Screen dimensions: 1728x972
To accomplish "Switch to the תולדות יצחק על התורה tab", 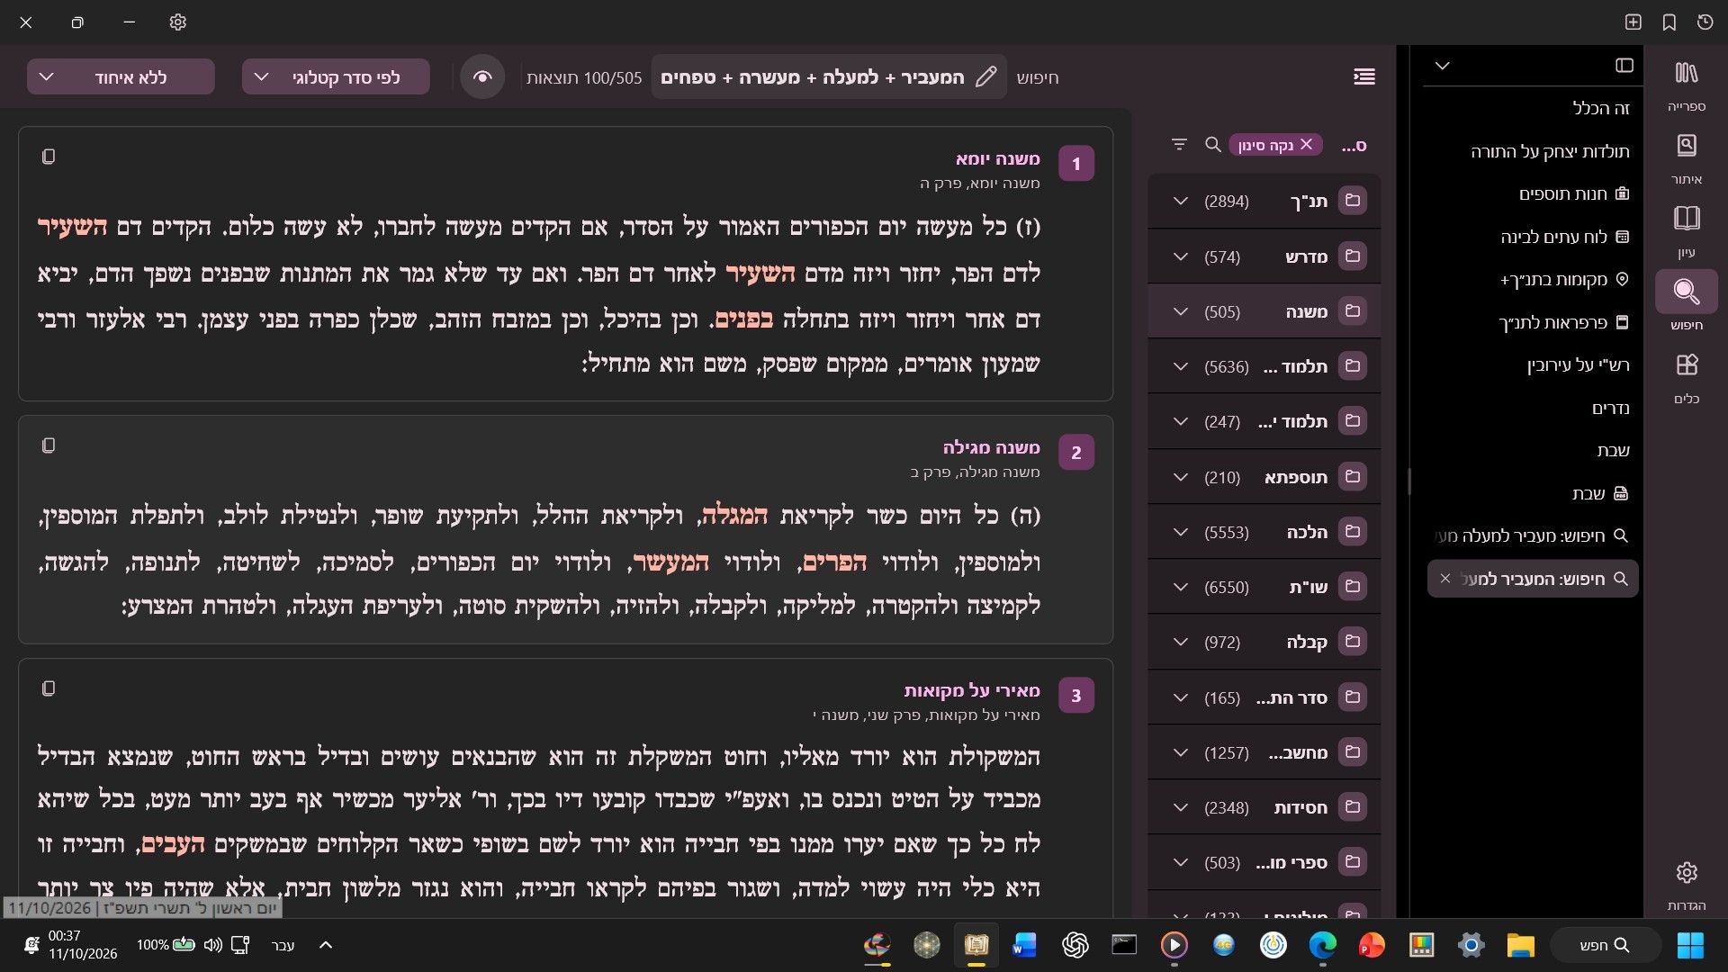I will [x=1550, y=151].
